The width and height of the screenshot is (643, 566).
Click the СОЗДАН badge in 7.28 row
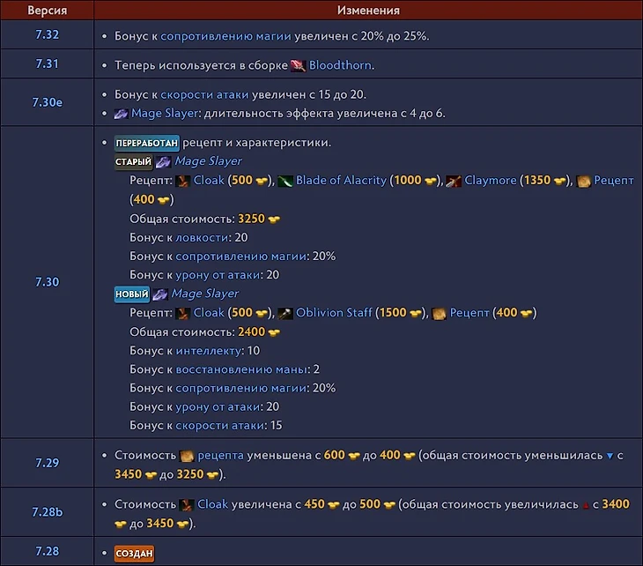click(135, 553)
